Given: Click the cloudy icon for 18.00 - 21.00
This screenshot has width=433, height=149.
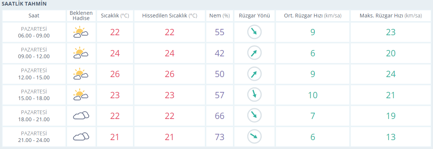Looking at the screenshot, I should click(81, 116).
